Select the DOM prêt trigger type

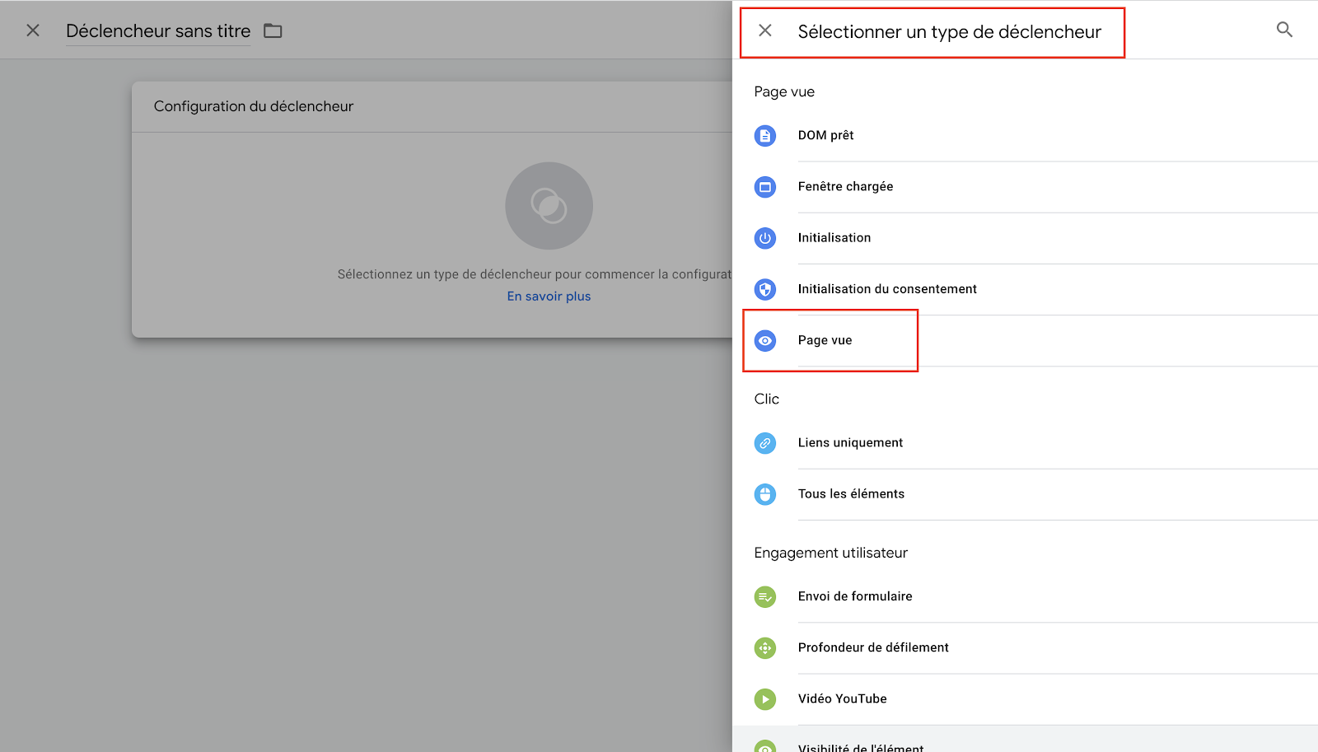tap(1025, 136)
